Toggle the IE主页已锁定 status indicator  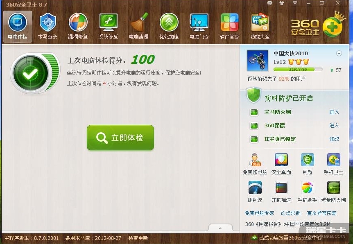(254, 139)
